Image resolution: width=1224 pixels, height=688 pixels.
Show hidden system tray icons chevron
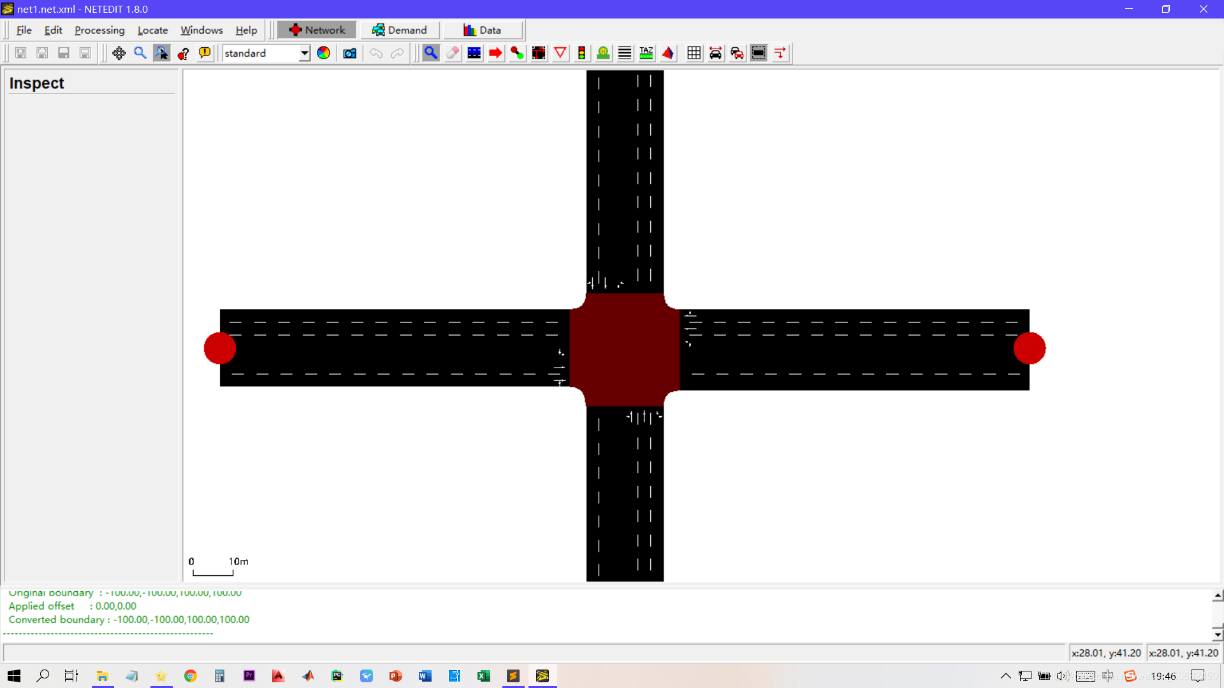[x=1005, y=676]
